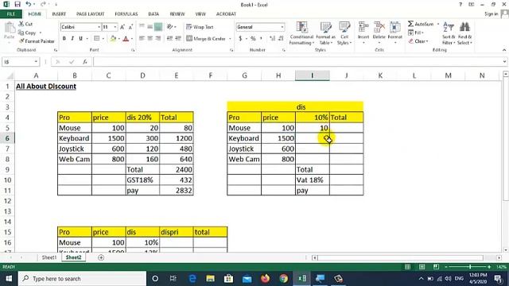Increase font size with larger A icon
This screenshot has height=286, width=509.
(x=122, y=27)
